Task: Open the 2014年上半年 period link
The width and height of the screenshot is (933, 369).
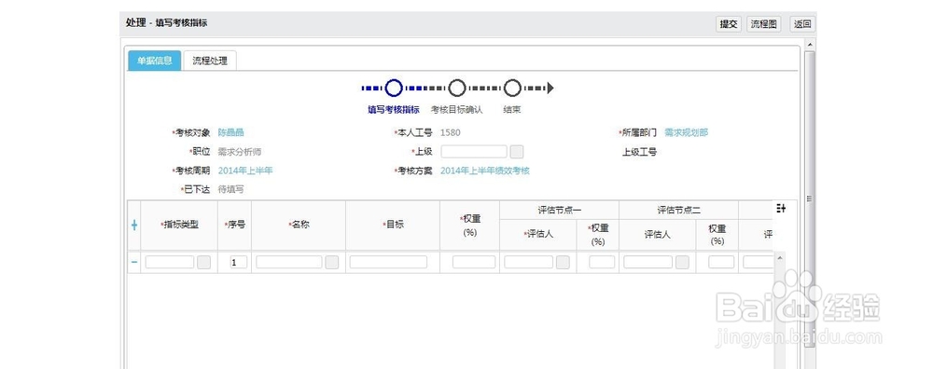Action: point(245,171)
